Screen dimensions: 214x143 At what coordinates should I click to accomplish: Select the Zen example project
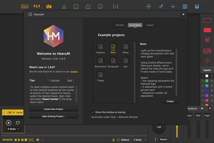[126, 62]
